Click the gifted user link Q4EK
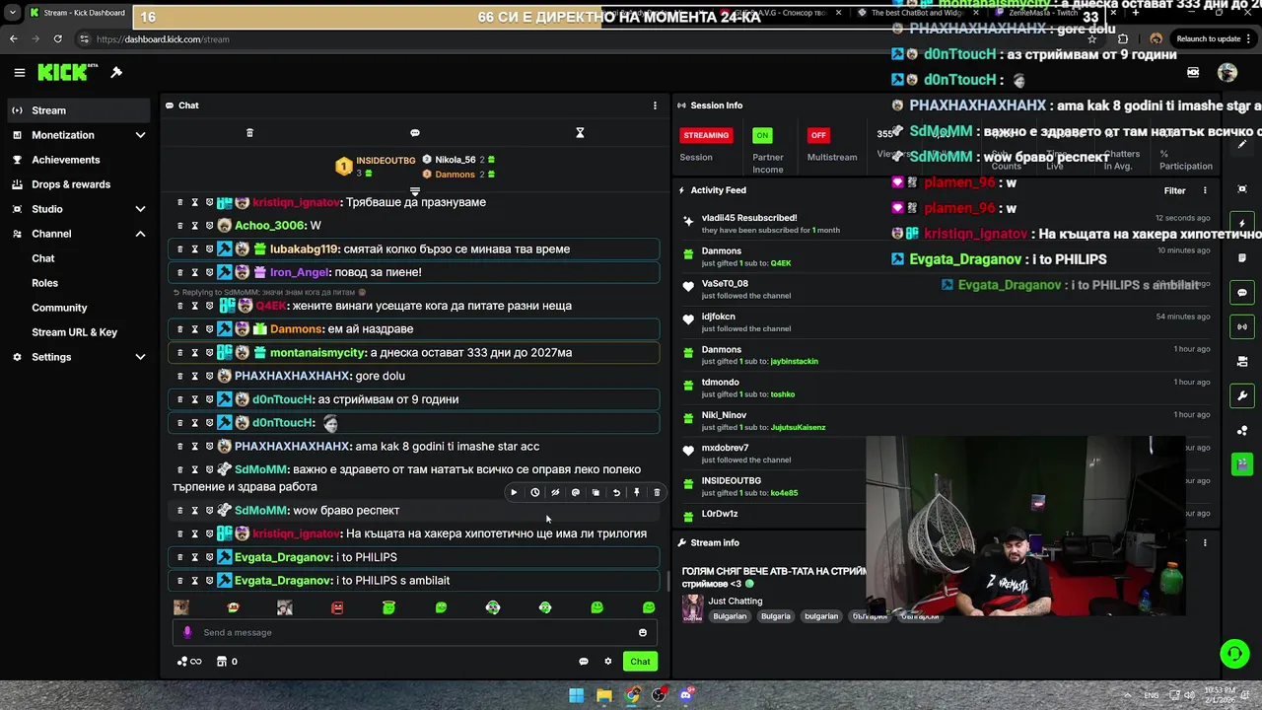The height and width of the screenshot is (710, 1262). (x=781, y=263)
